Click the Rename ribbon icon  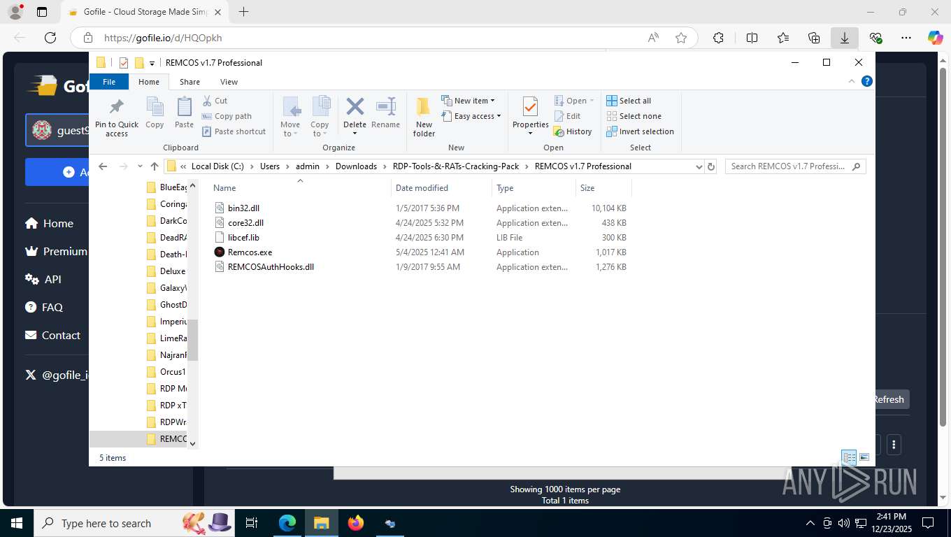pyautogui.click(x=385, y=114)
